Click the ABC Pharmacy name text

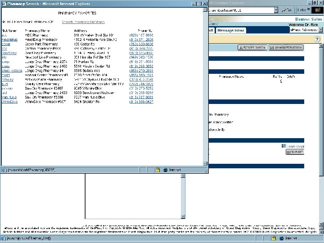click(x=36, y=35)
